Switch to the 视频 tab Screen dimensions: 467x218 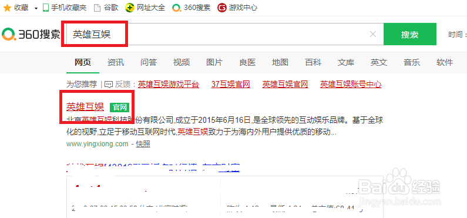pyautogui.click(x=182, y=62)
